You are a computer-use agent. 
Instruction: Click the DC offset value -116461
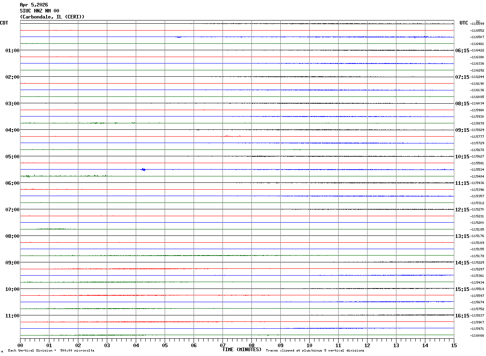(x=477, y=44)
